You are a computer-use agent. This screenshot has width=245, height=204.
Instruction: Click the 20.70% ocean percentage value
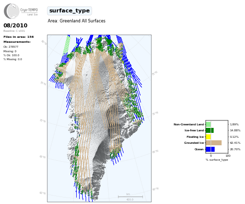click(235, 149)
